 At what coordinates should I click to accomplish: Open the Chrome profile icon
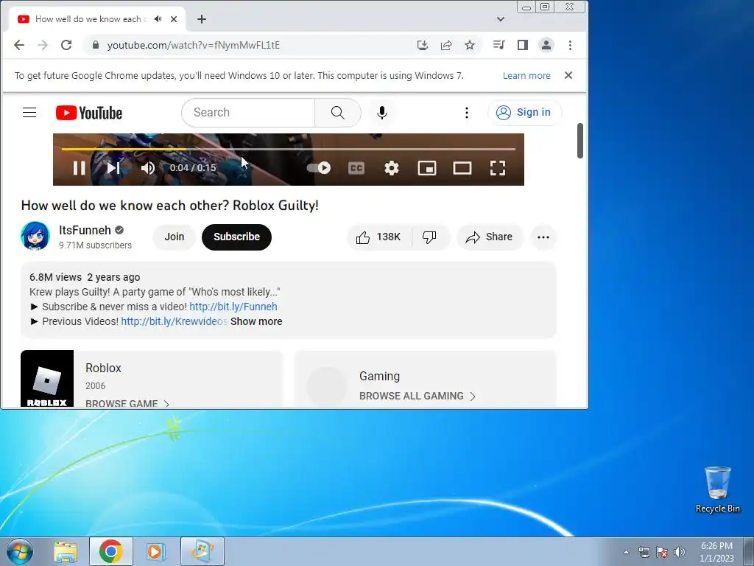point(546,45)
